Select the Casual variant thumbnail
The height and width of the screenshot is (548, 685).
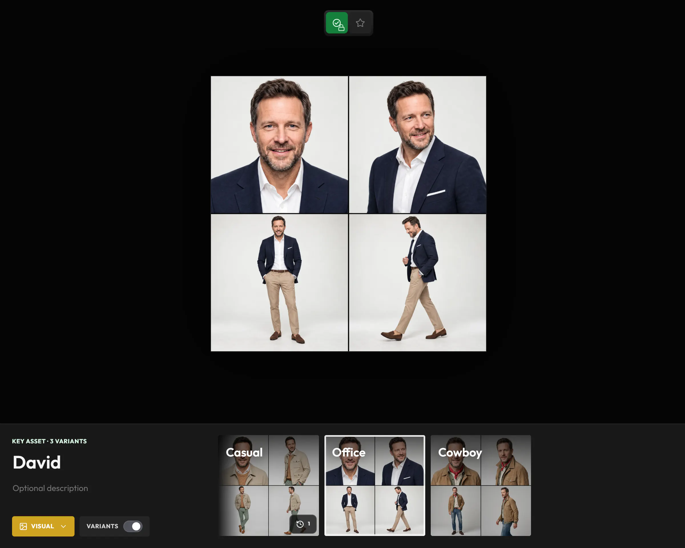pyautogui.click(x=269, y=485)
